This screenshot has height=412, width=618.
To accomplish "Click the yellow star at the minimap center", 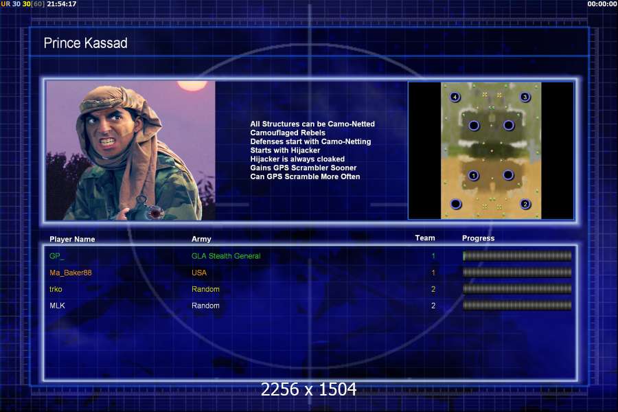I will pos(492,151).
